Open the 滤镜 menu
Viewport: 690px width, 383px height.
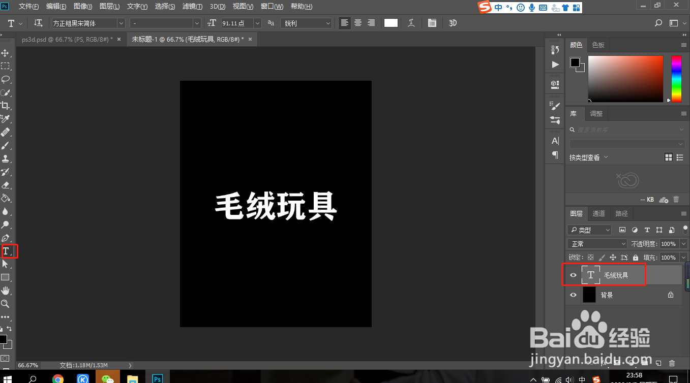click(x=192, y=6)
